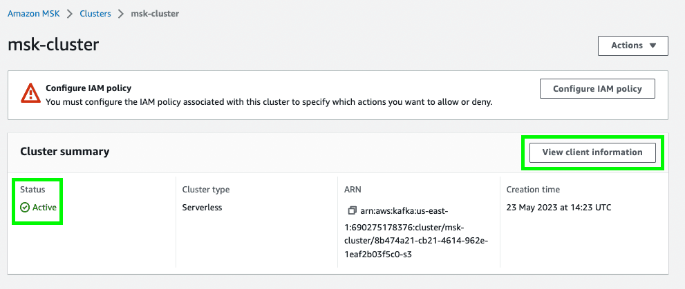Click the Cluster type label
Screen dimensions: 685x289
point(206,190)
